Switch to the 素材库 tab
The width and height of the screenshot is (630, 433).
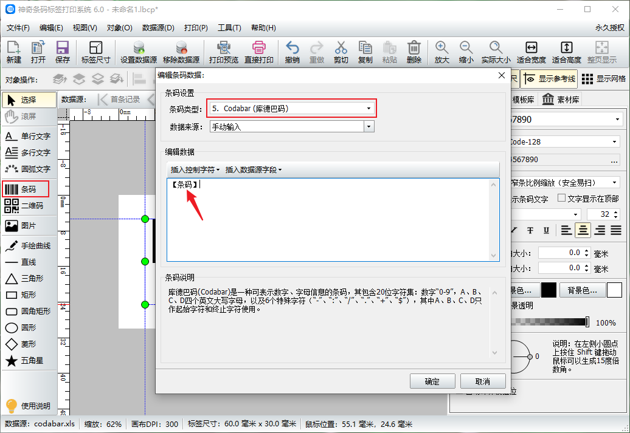(561, 100)
